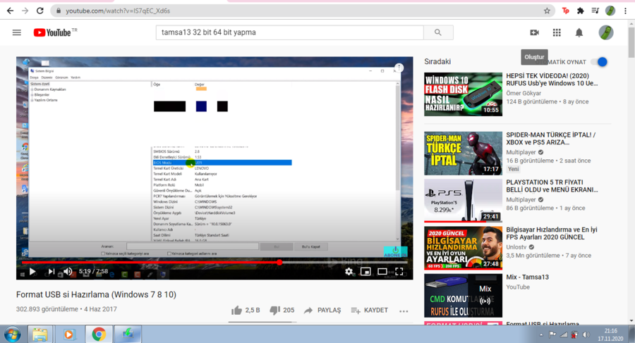The width and height of the screenshot is (635, 343).
Task: Open the notifications bell
Action: [x=579, y=32]
